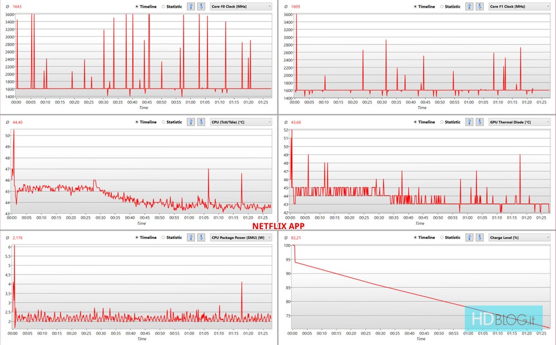Screen dimensions: 556x345
Task: Move the CPU (Tctl/Tdie) graph up with arrow icon
Action: (x=191, y=122)
